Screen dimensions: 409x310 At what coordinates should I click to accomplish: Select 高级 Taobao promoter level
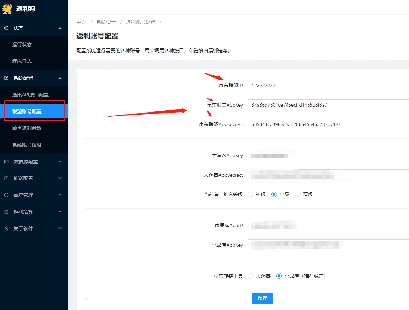(298, 194)
